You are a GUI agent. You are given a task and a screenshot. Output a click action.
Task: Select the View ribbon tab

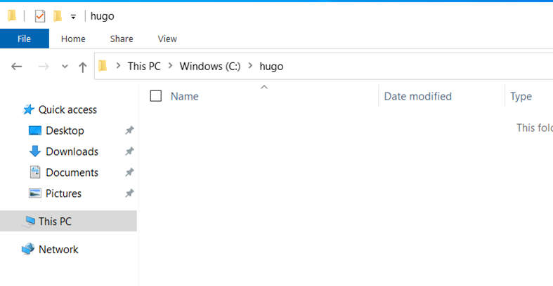(167, 39)
